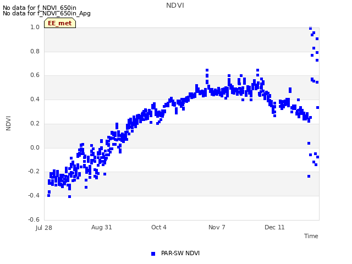352x264 pixels.
Task: Click the 0.0 y-axis tick label
Action: click(35, 147)
